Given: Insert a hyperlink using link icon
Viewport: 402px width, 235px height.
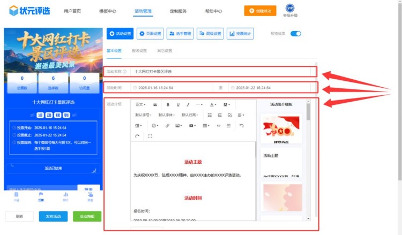Looking at the screenshot, I should [167, 126].
